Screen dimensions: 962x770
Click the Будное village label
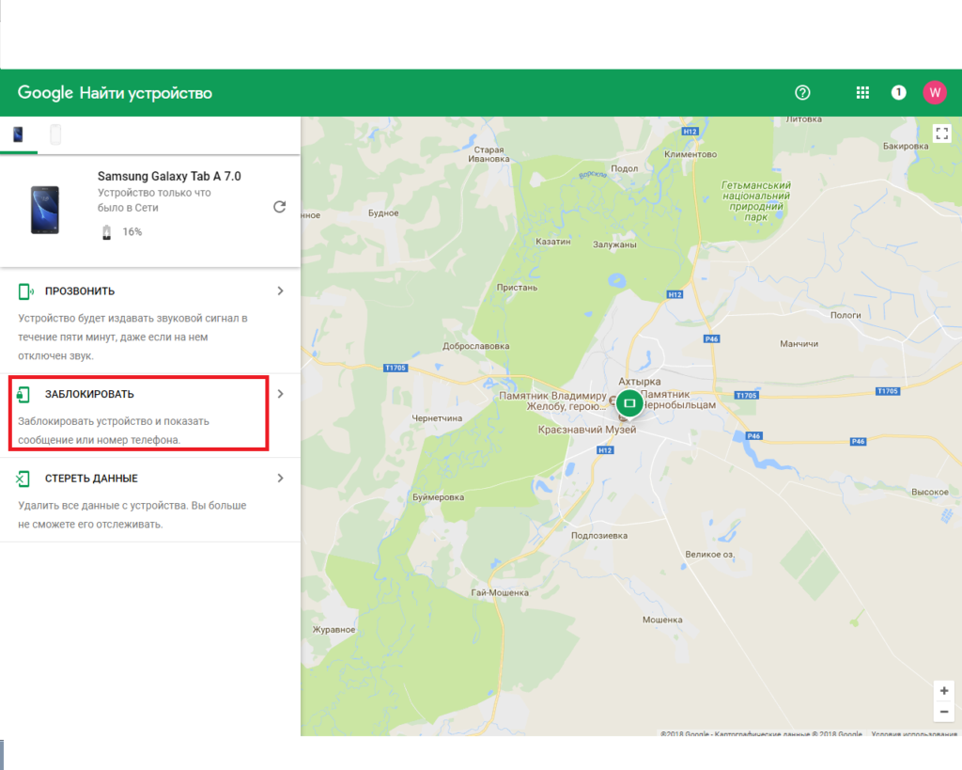click(x=383, y=213)
